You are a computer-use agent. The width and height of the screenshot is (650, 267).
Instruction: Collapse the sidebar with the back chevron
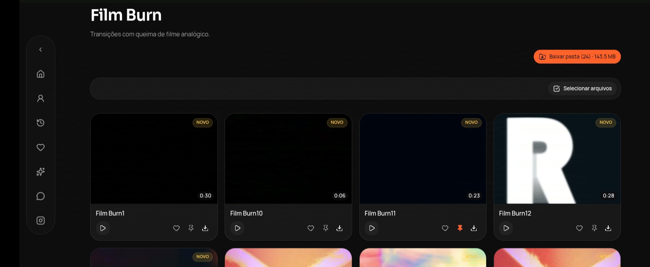41,50
